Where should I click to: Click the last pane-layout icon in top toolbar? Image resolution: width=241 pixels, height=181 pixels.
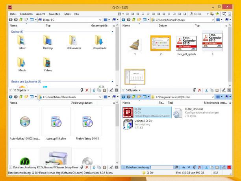185,14
